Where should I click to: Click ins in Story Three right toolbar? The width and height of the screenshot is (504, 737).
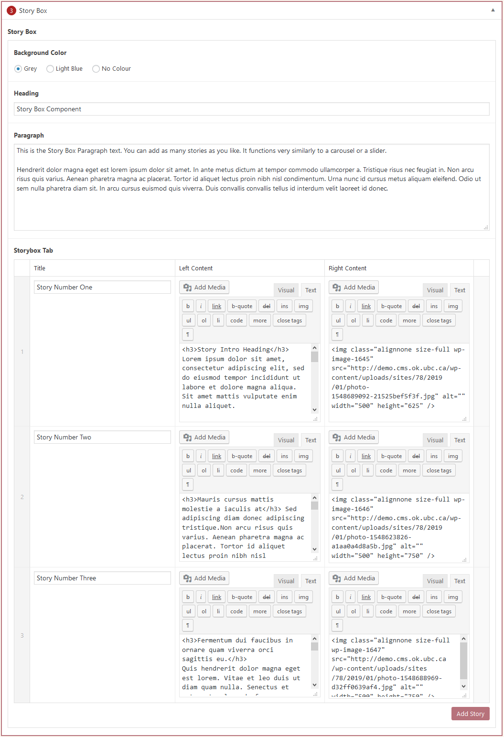(434, 597)
